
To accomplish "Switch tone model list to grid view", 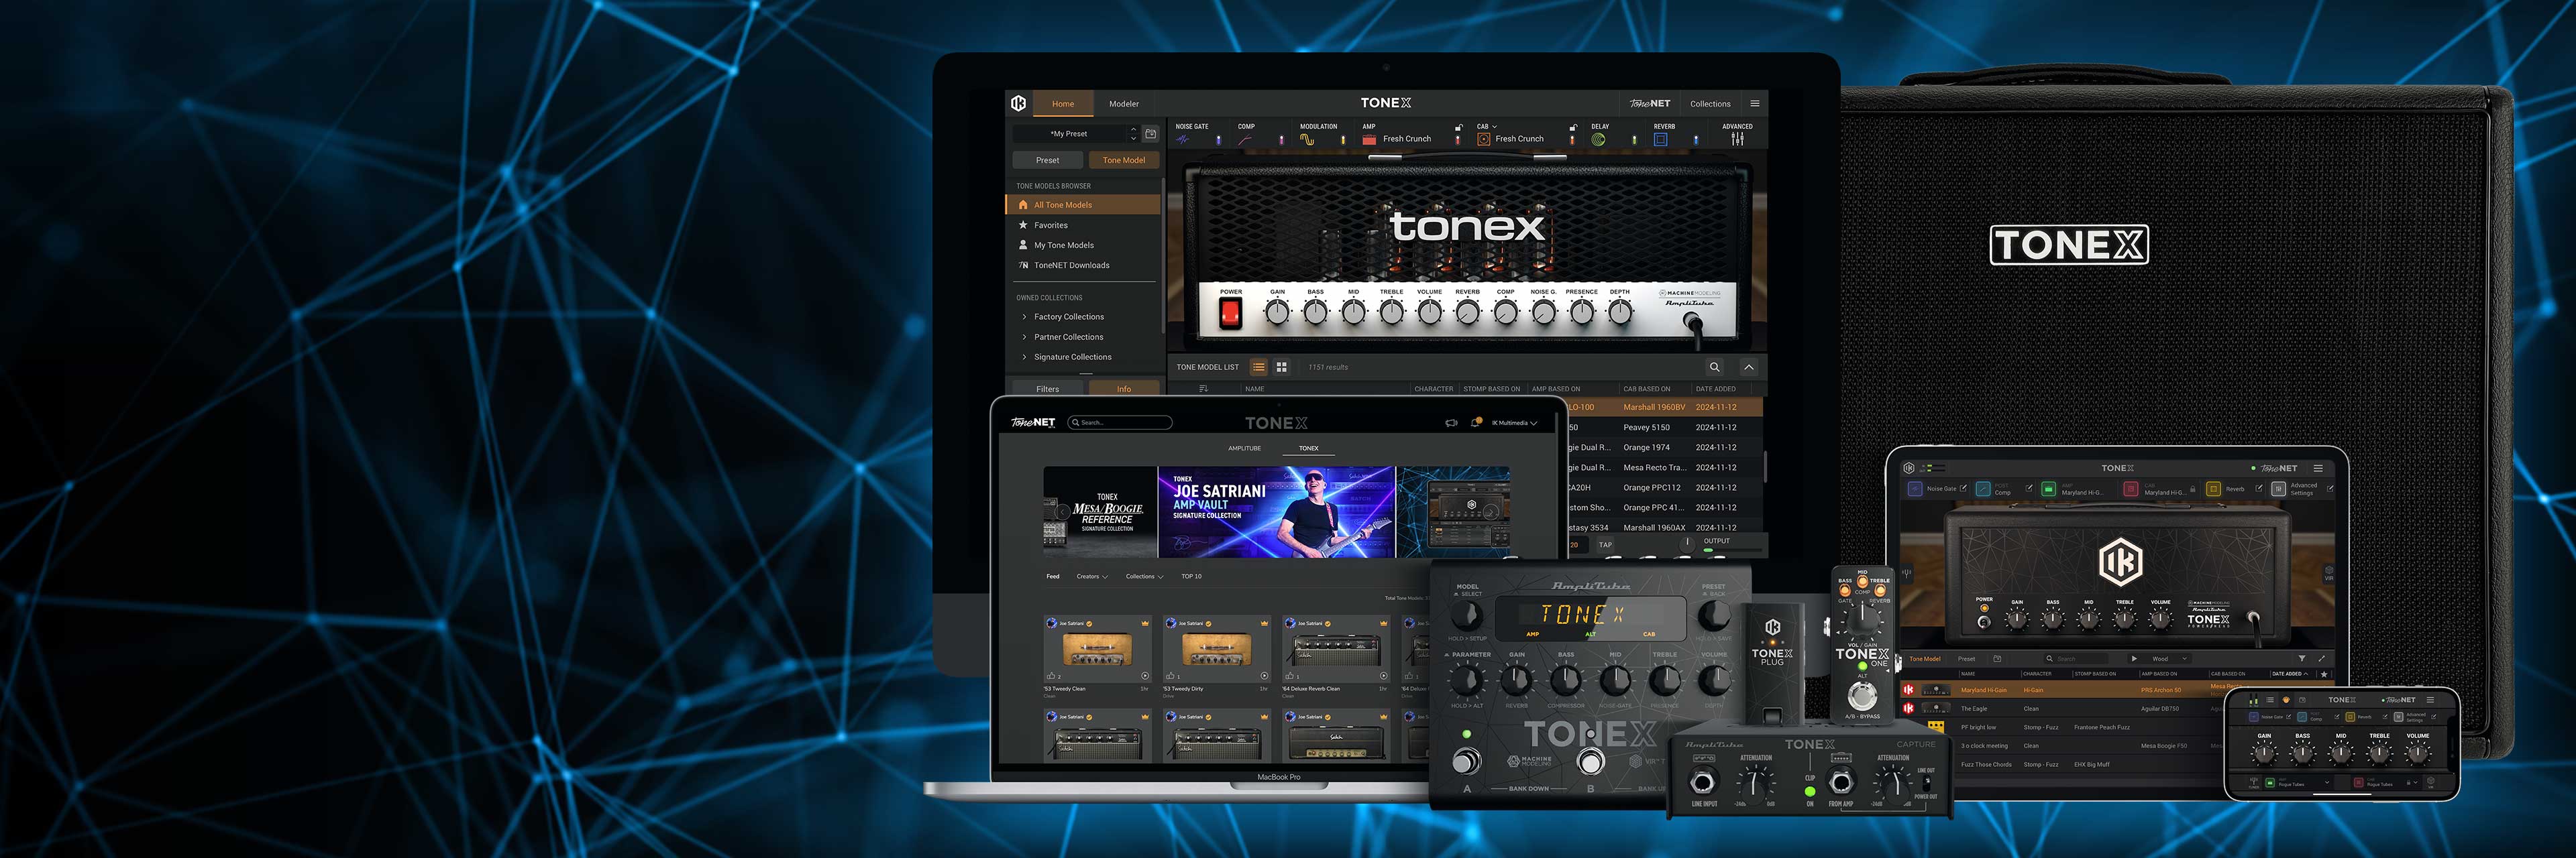I will coord(1281,367).
